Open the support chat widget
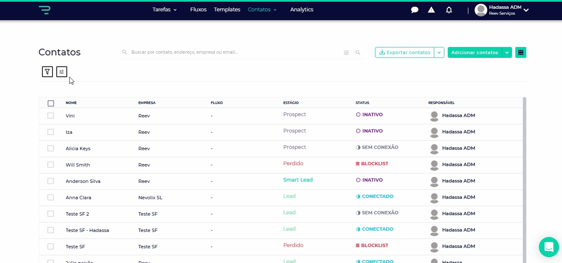 click(549, 247)
